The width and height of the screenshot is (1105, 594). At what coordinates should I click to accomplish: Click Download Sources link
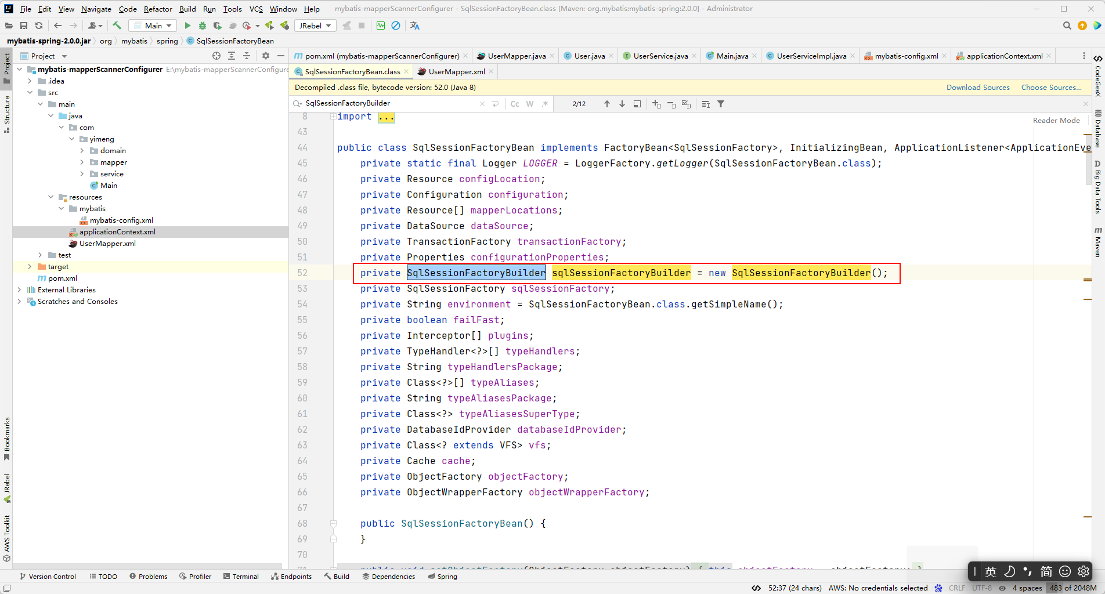[978, 87]
